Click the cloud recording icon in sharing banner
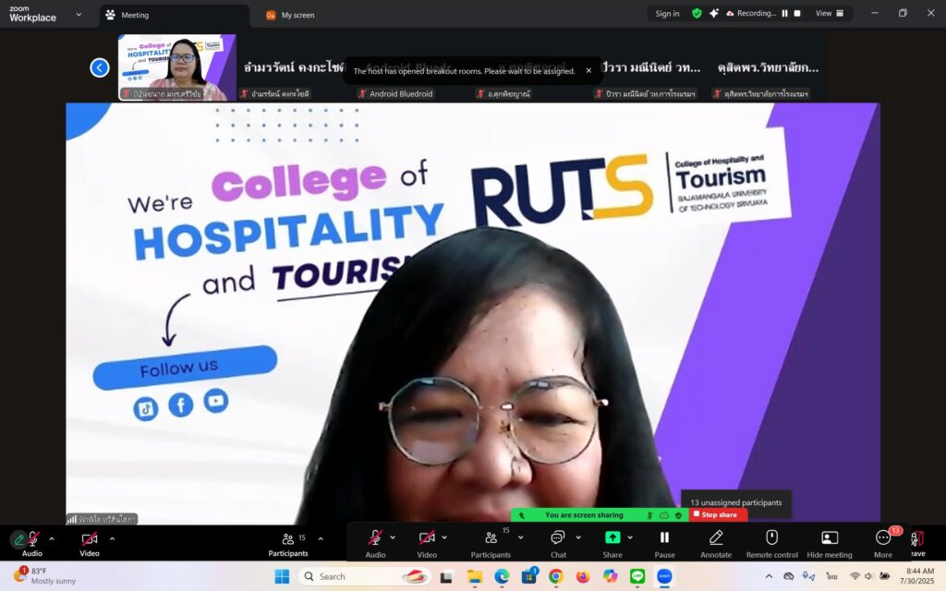 (664, 515)
